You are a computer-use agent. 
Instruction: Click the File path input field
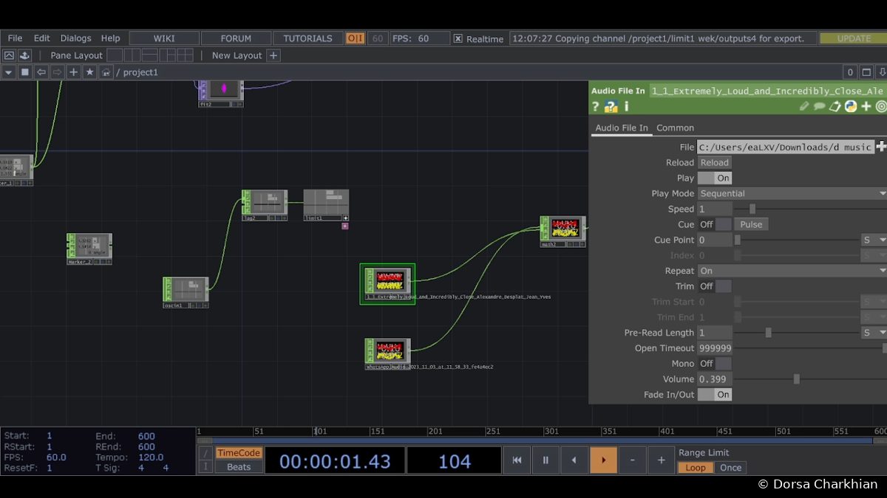[x=786, y=147]
